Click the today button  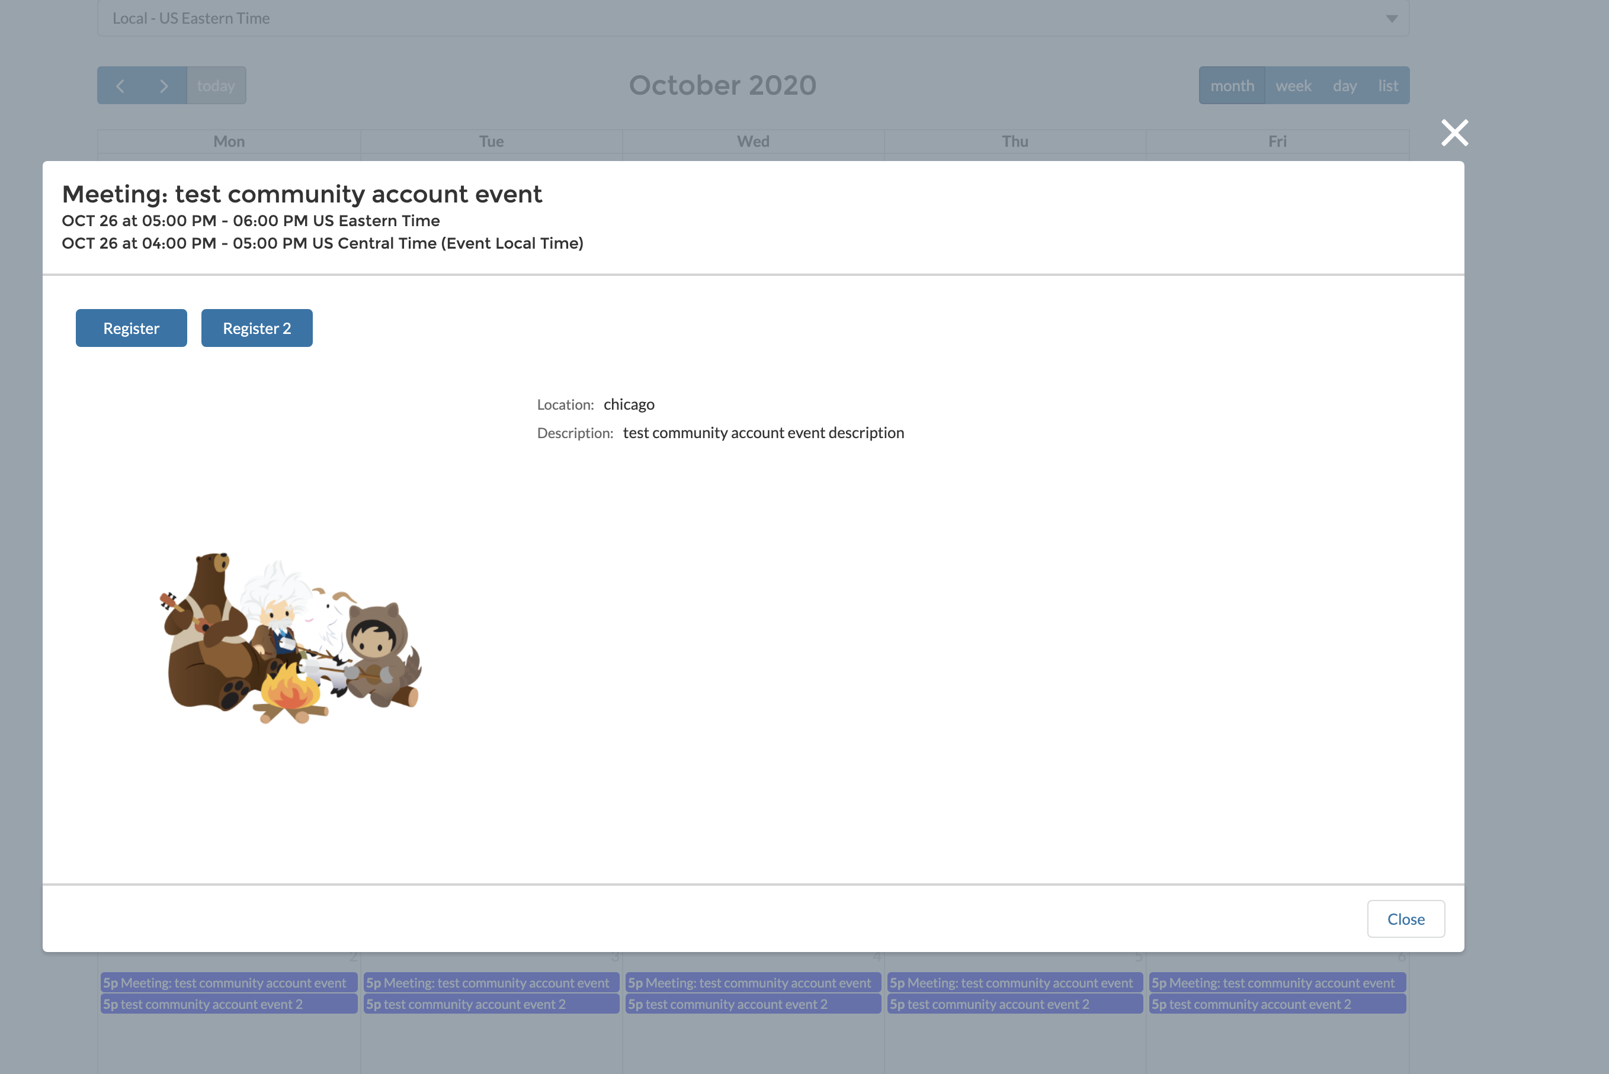(x=216, y=85)
